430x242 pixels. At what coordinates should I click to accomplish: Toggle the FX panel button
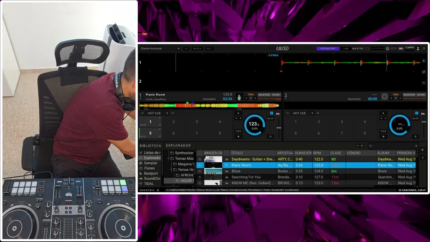coord(186,48)
